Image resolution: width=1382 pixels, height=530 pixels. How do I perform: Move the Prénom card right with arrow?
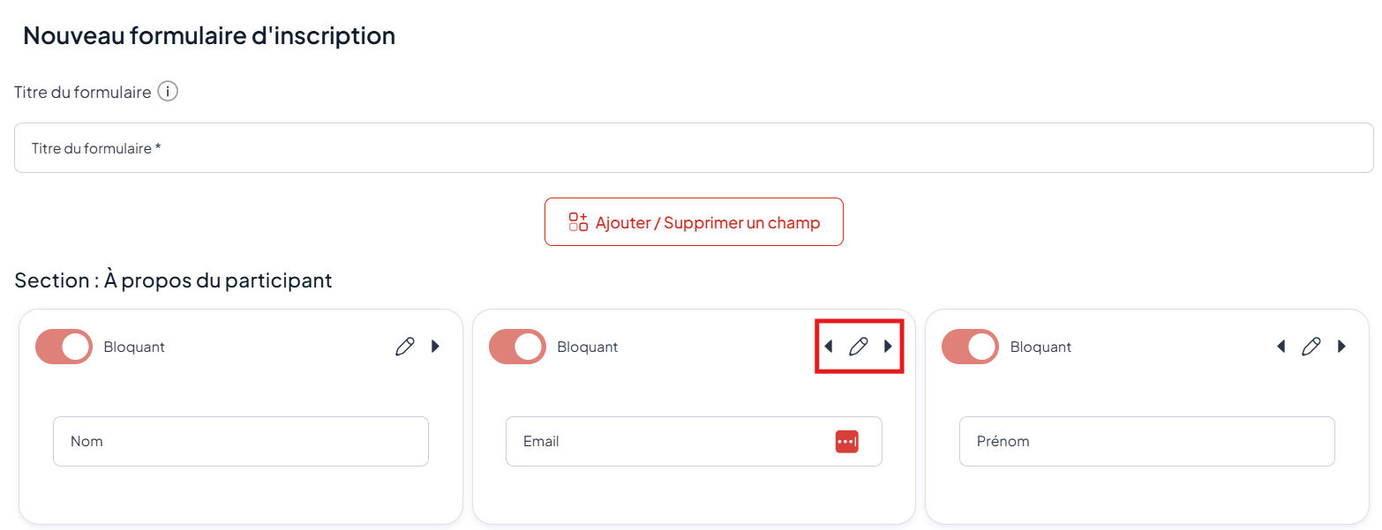(x=1341, y=347)
